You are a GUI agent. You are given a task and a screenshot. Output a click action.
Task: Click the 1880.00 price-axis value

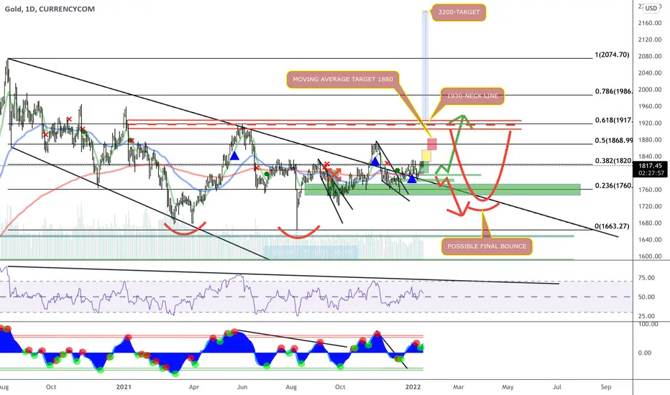649,139
